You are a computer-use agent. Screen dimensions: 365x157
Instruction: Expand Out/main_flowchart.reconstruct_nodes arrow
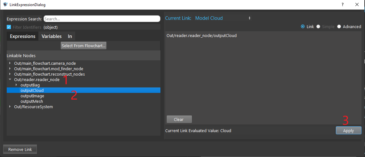[x=10, y=74]
